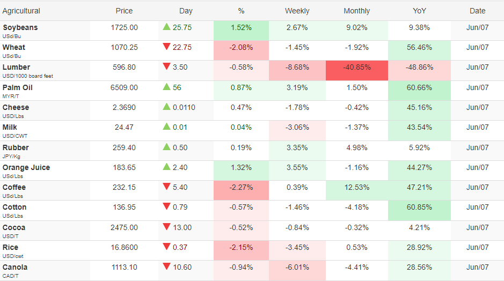Open the Soybeans commodity link
The width and height of the screenshot is (504, 281).
click(20, 28)
